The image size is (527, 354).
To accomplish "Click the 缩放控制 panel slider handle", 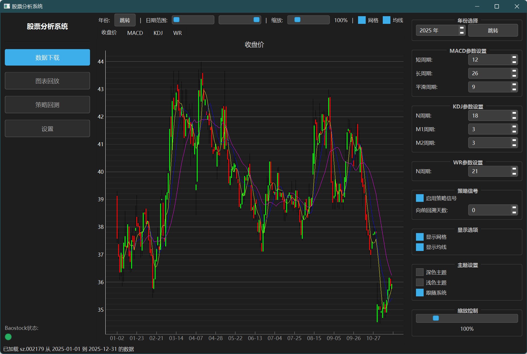I will [x=436, y=318].
